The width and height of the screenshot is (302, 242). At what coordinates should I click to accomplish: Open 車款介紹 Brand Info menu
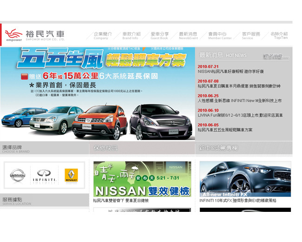pyautogui.click(x=131, y=36)
